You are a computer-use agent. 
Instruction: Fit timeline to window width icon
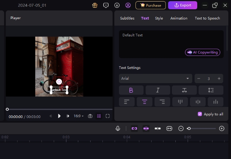[x=169, y=129]
